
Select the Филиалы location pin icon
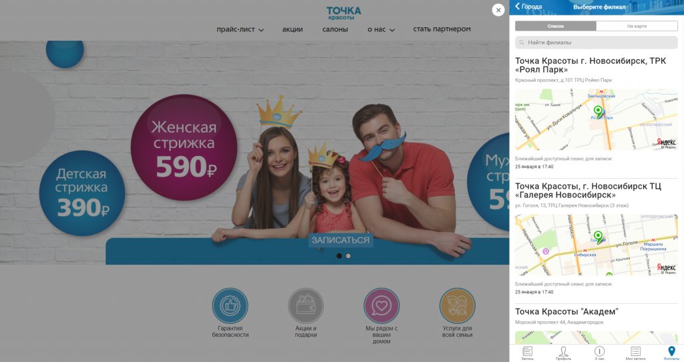(x=671, y=351)
